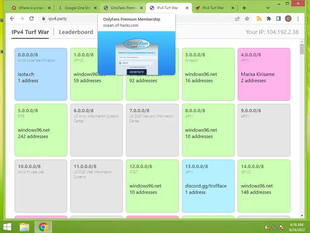
Task: Click the padlock site info icon
Action: click(x=44, y=19)
